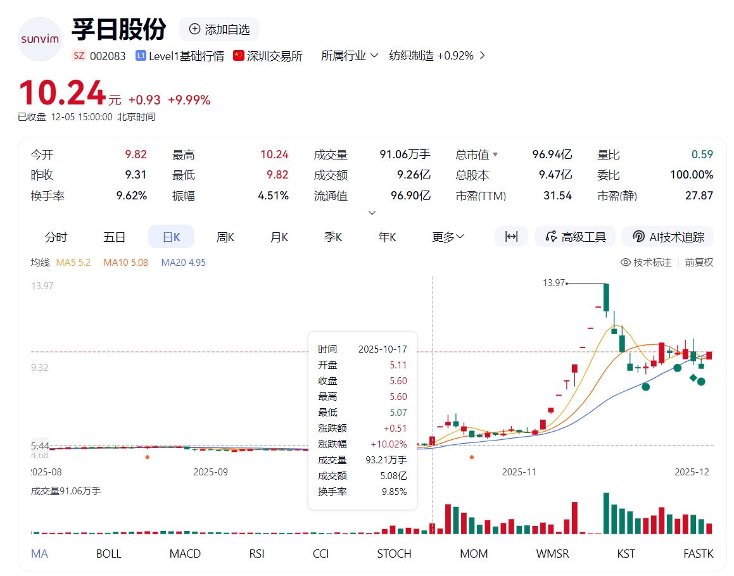The width and height of the screenshot is (734, 576).
Task: Add stock via 添加自选 button
Action: (x=219, y=30)
